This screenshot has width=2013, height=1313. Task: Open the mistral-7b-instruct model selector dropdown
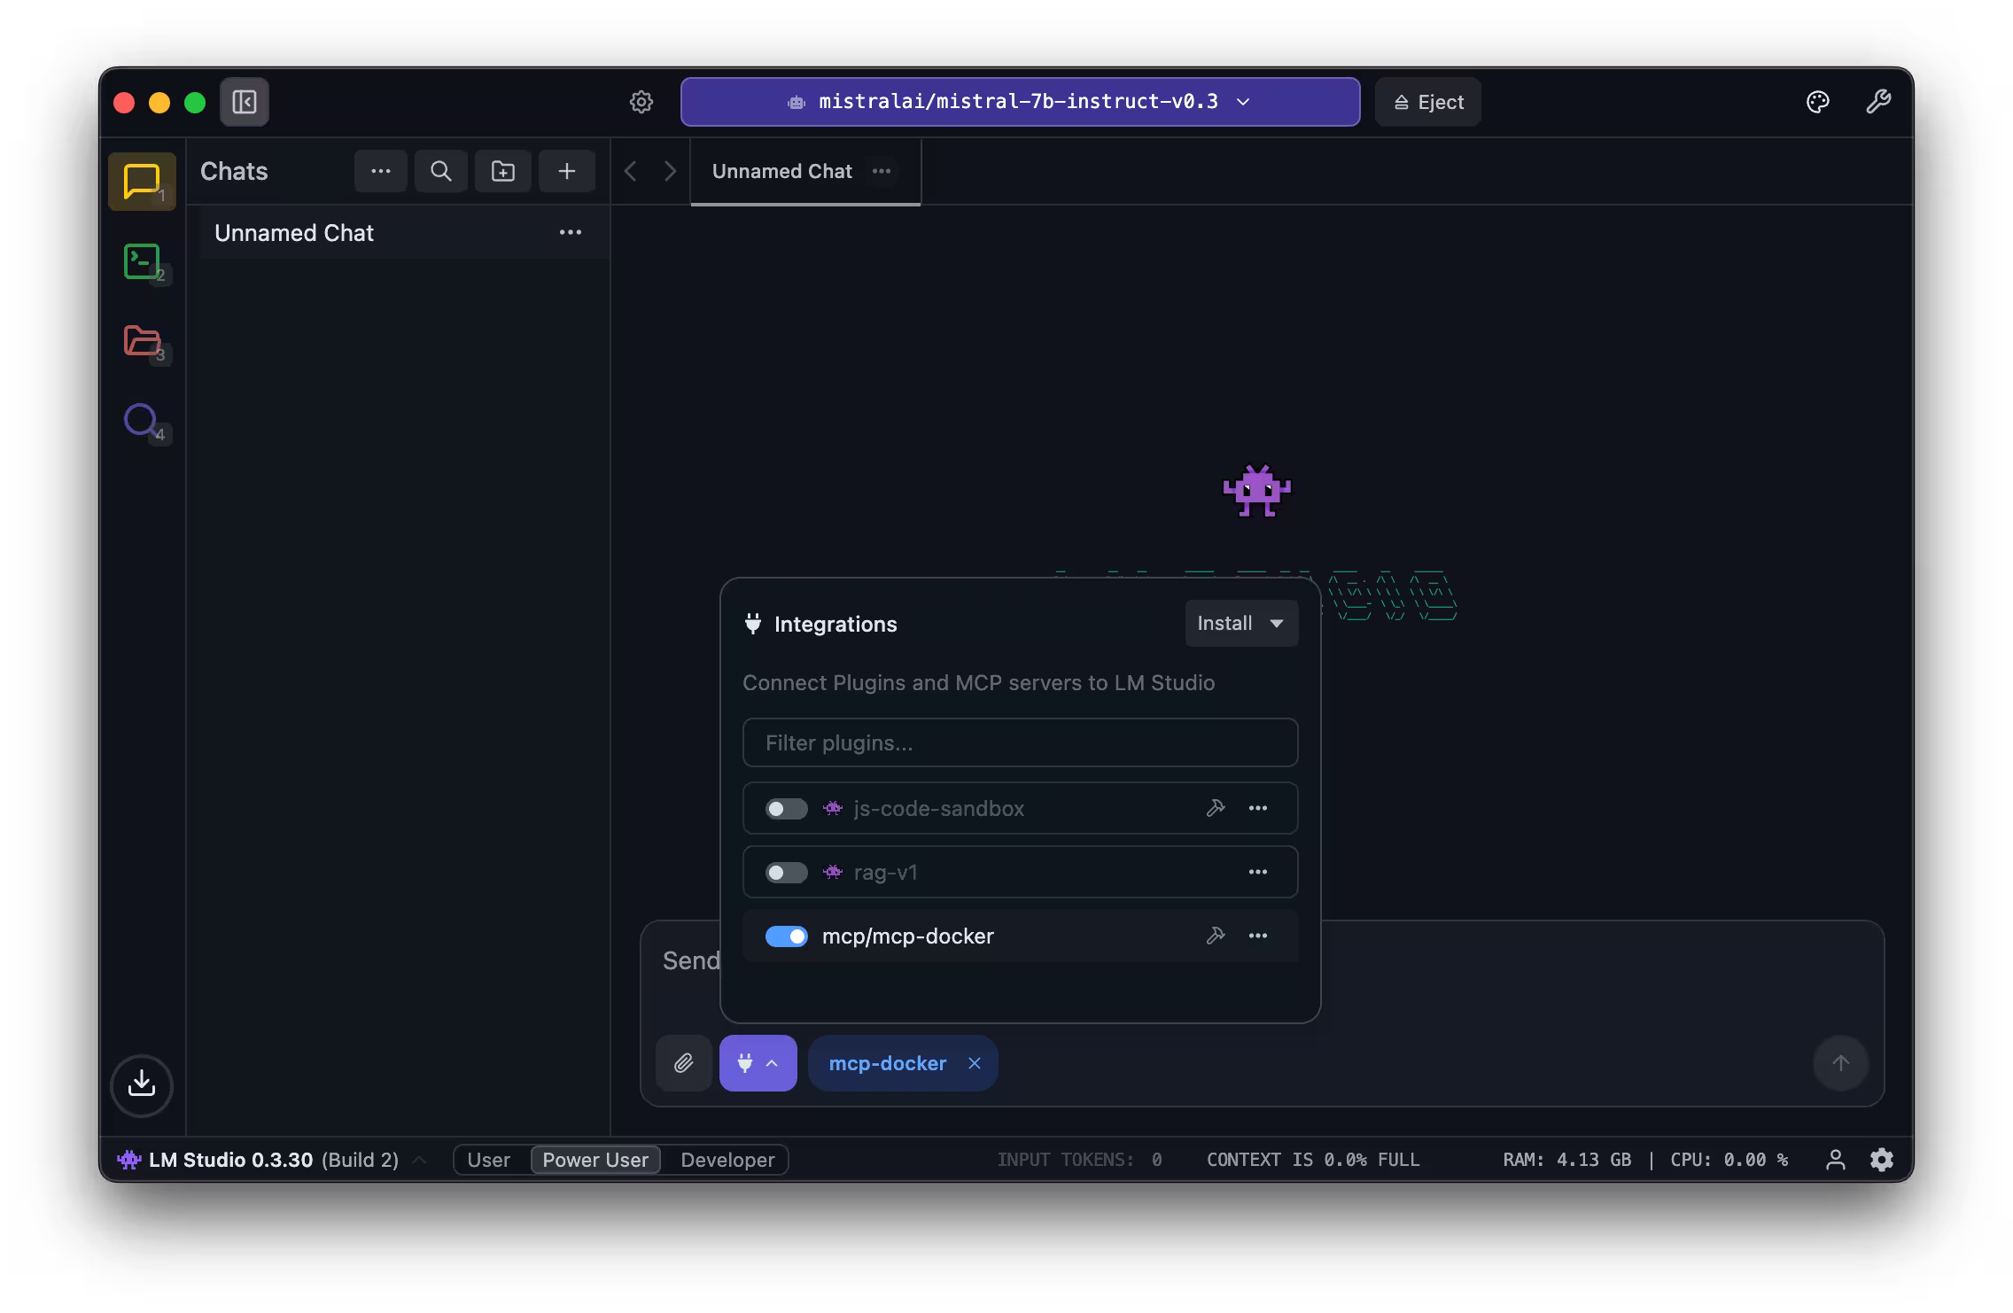tap(1020, 102)
